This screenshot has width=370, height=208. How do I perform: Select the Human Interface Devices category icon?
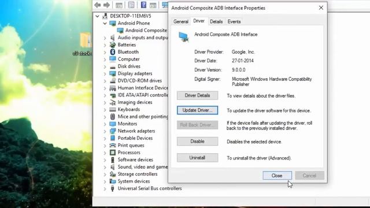113,88
